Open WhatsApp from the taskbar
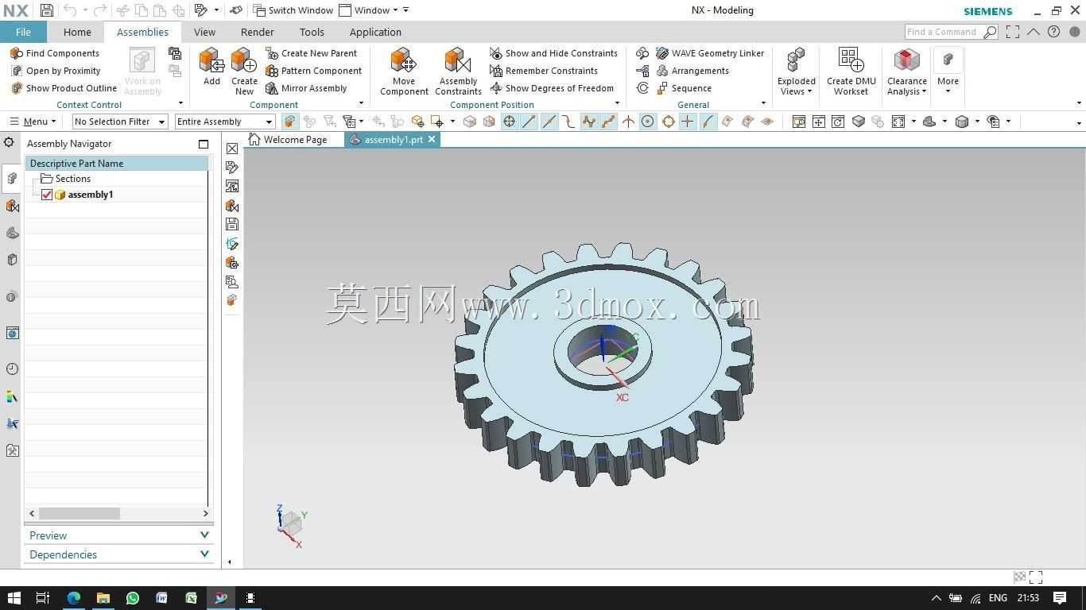The image size is (1086, 610). pos(133,598)
